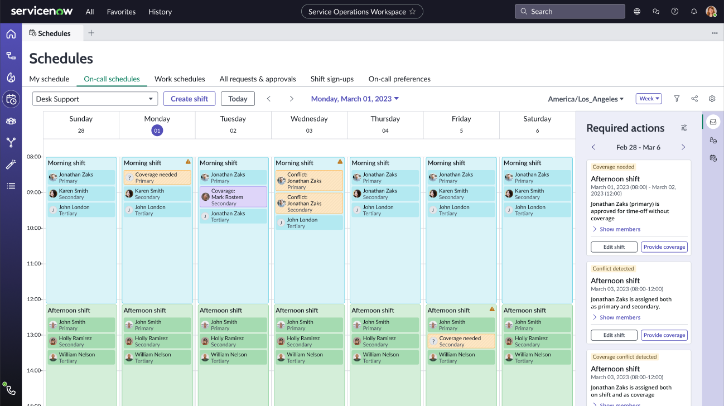Open the help question mark icon
This screenshot has height=406, width=724.
675,11
